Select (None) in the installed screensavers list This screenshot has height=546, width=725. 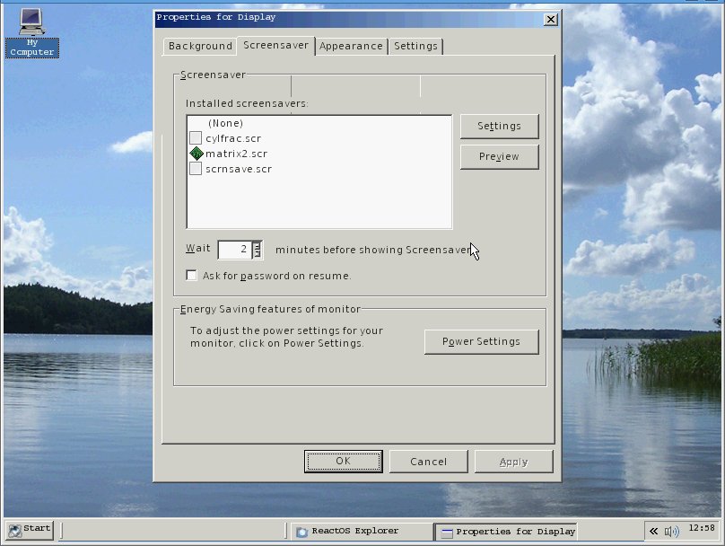(225, 123)
